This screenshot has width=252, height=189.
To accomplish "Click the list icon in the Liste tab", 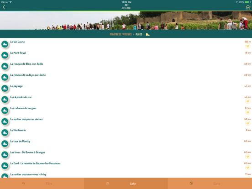I will point(108,184).
